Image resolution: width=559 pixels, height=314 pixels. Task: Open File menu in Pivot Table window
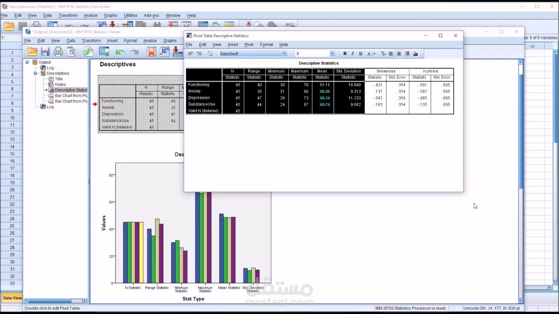189,44
